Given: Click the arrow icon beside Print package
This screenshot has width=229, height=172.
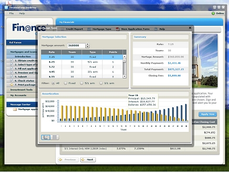Looking at the screenshot, I should [11, 85].
